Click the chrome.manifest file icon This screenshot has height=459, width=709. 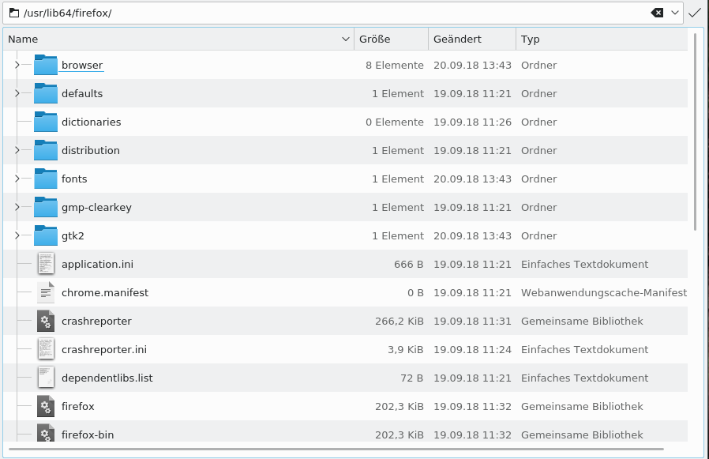(x=46, y=292)
